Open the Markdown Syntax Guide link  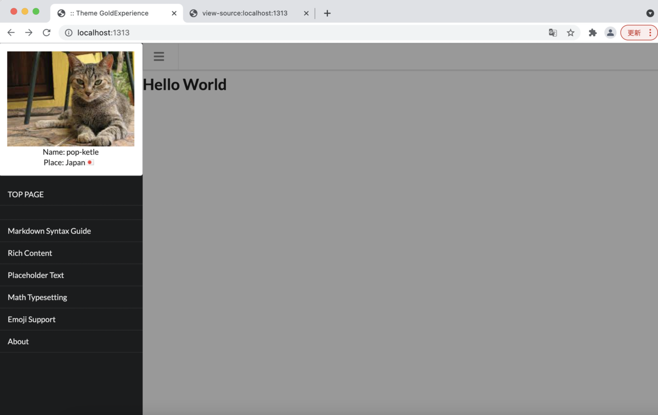coord(71,231)
